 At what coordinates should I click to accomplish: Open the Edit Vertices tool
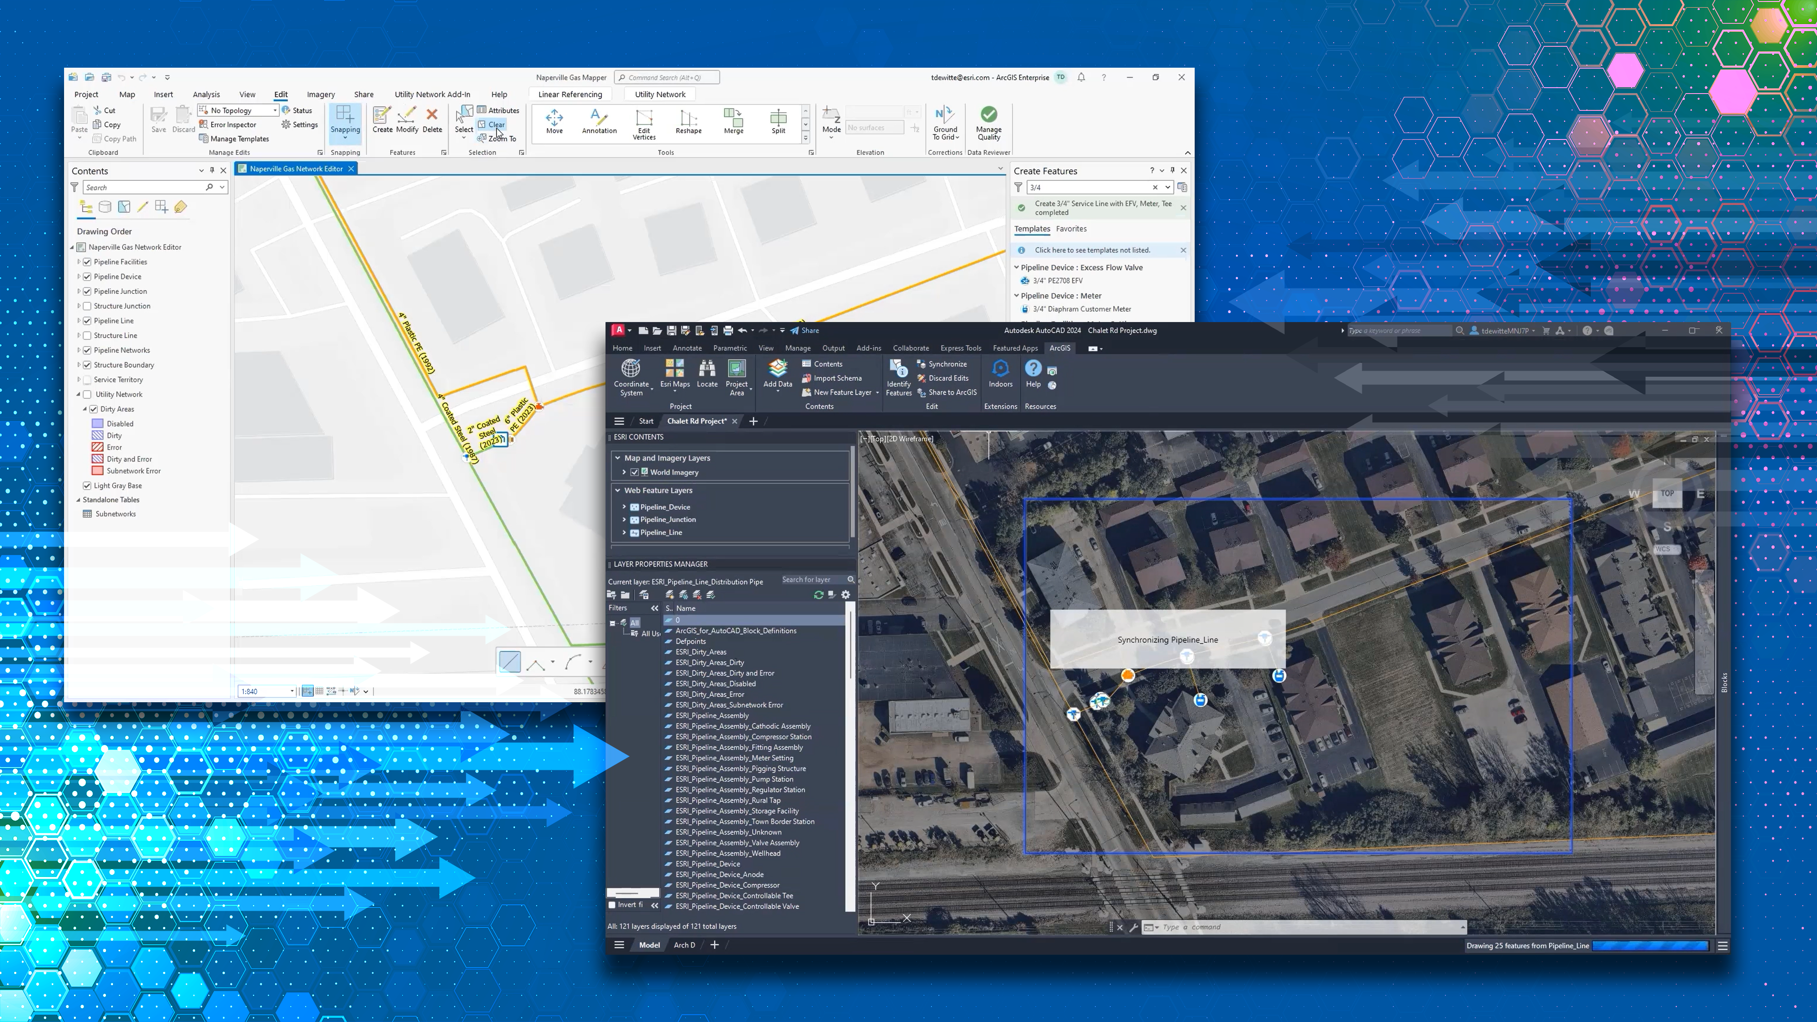(x=644, y=124)
